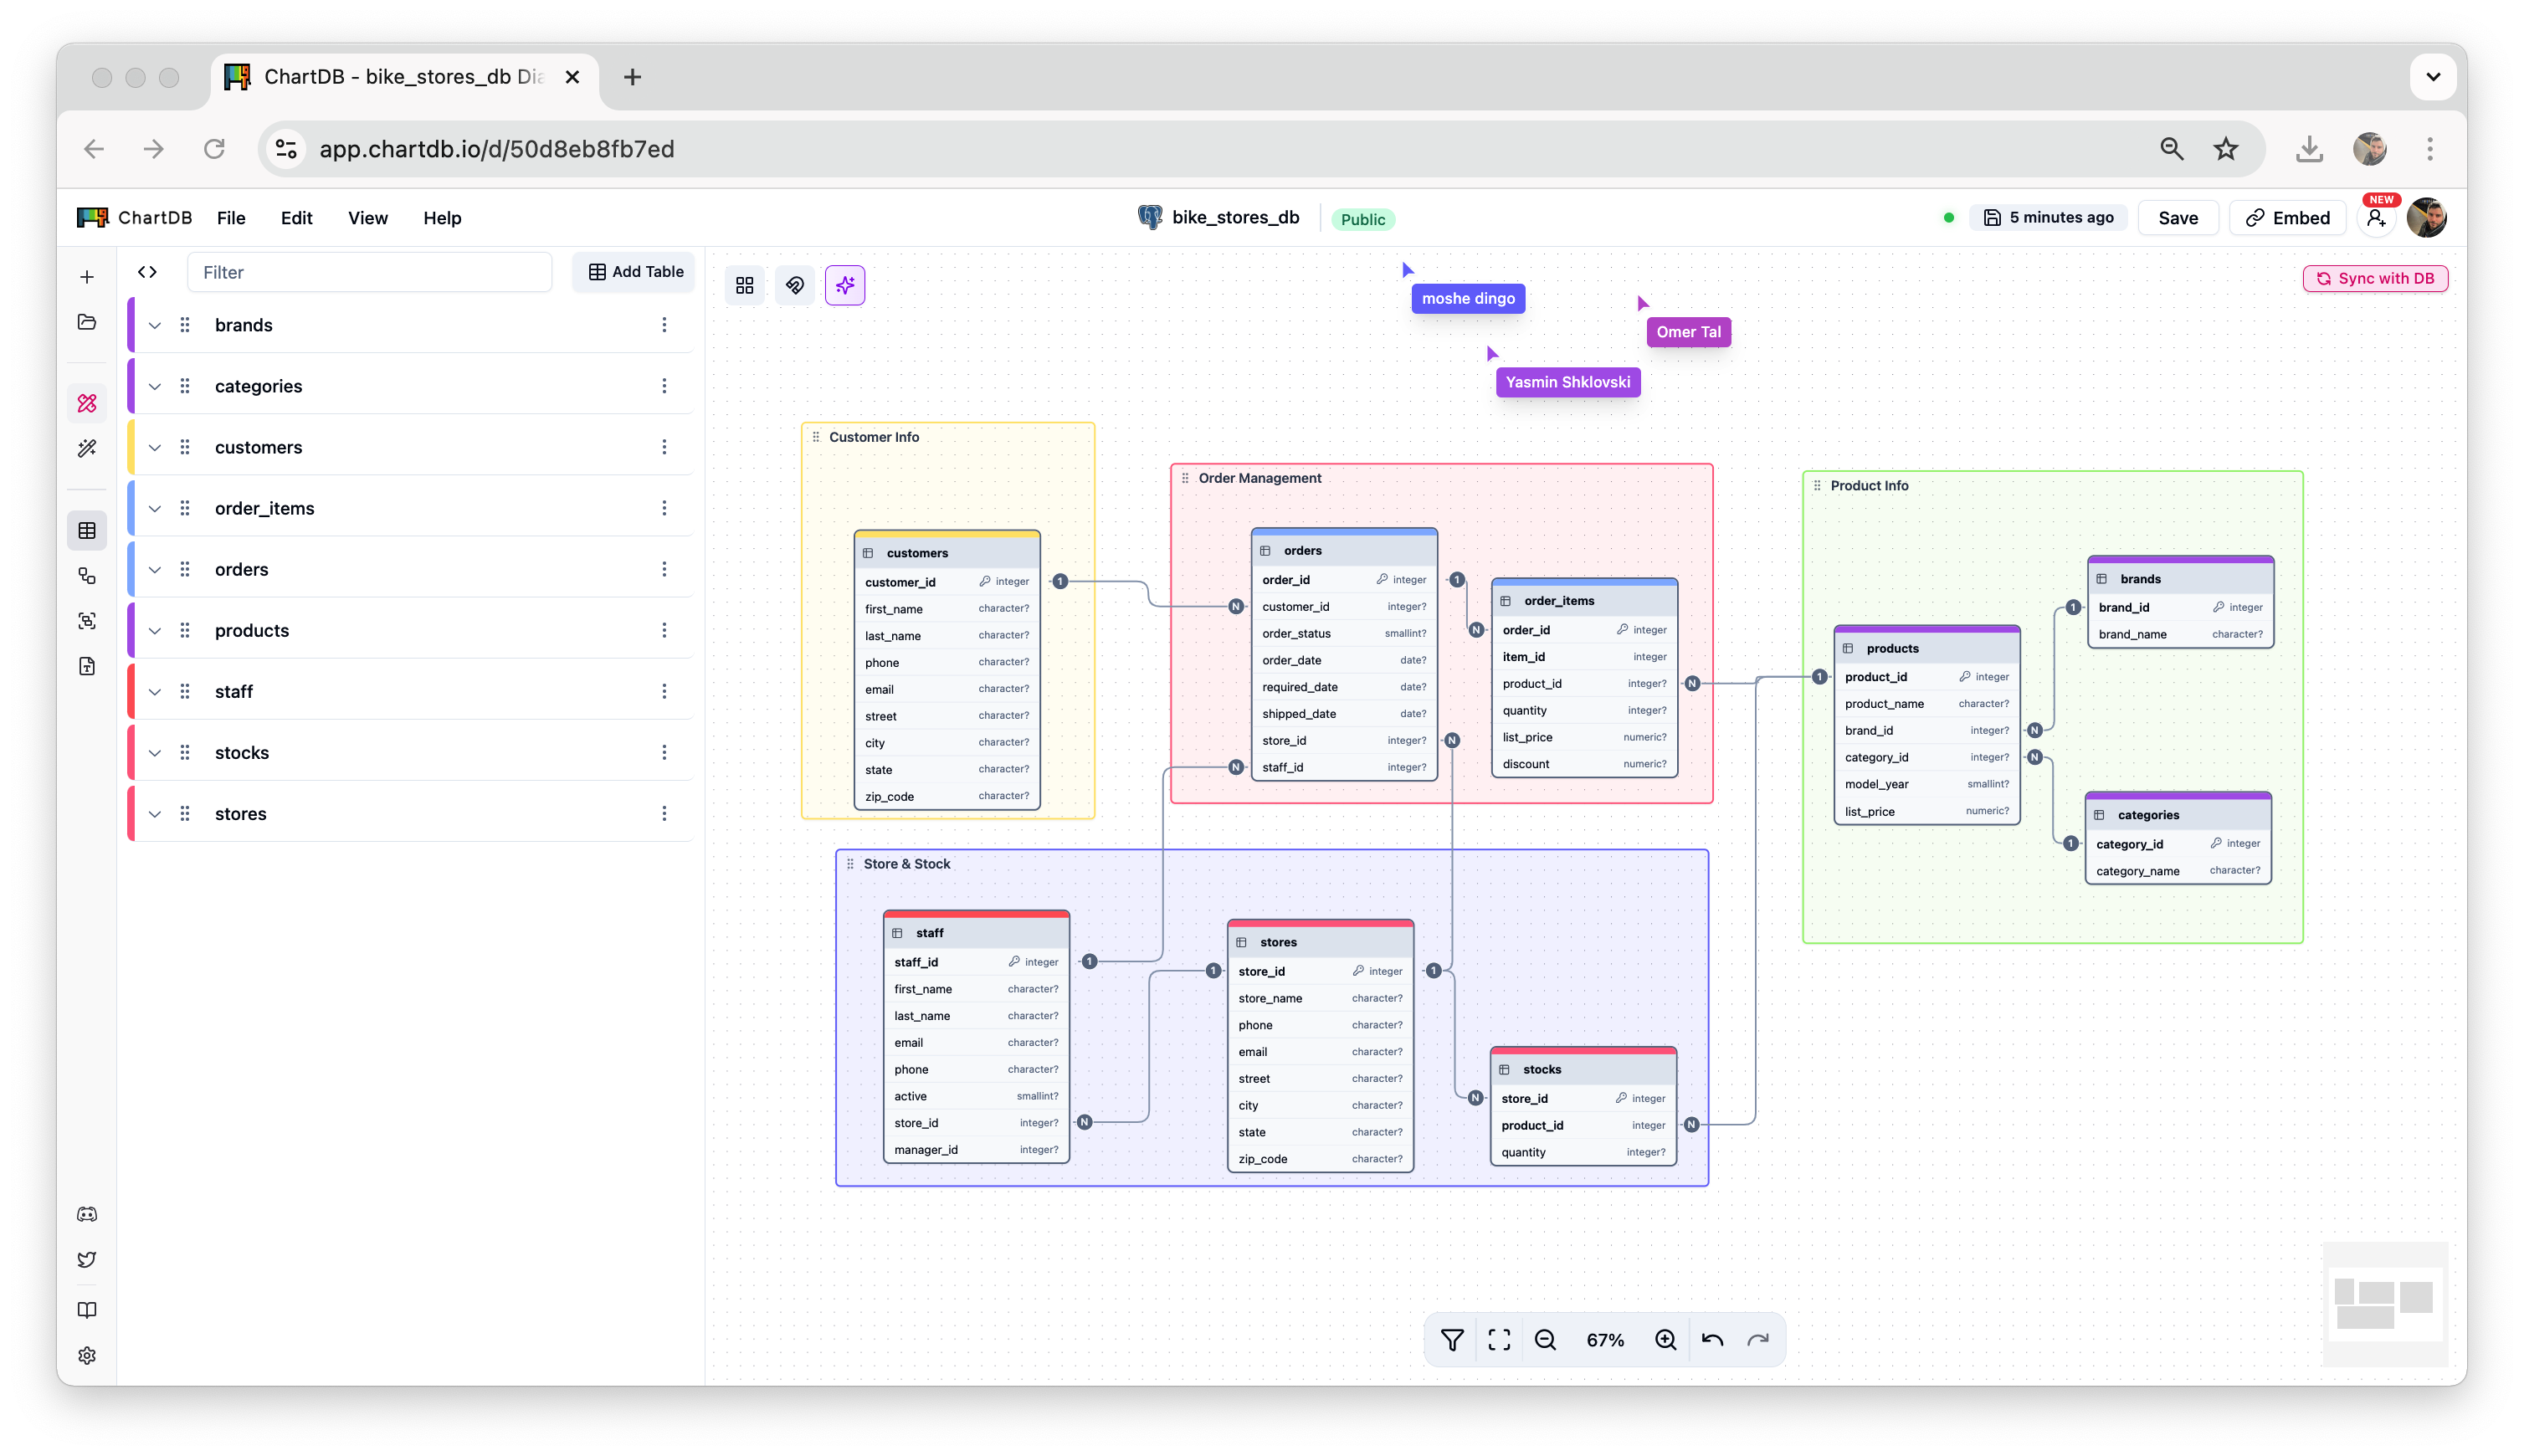Open settings gear in left sidebar
This screenshot has height=1456, width=2524.
point(87,1355)
